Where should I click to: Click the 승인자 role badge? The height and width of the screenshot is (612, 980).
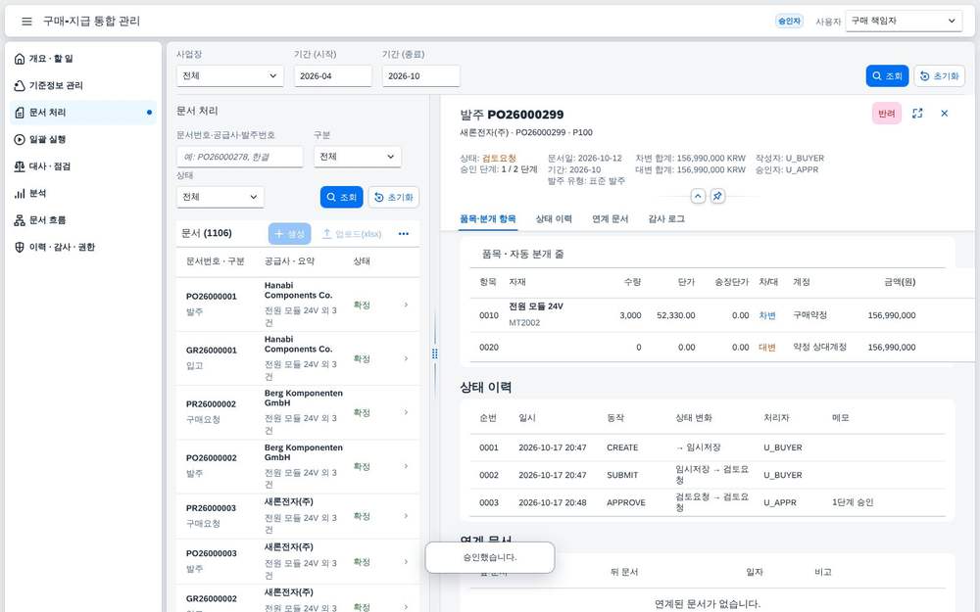[789, 22]
